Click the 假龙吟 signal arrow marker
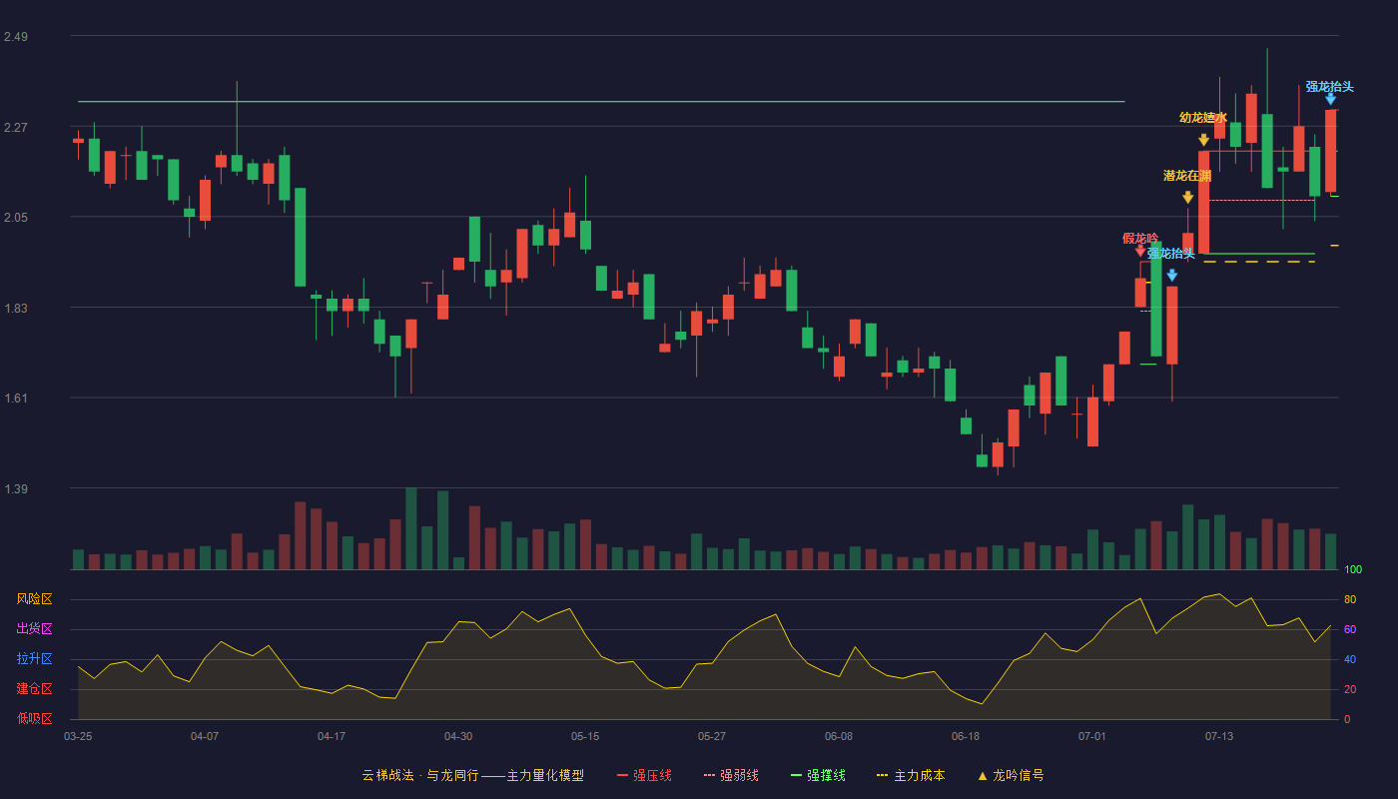 pos(1140,251)
